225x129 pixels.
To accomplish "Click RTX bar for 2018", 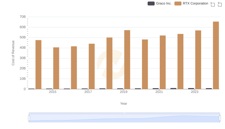I will [109, 63].
